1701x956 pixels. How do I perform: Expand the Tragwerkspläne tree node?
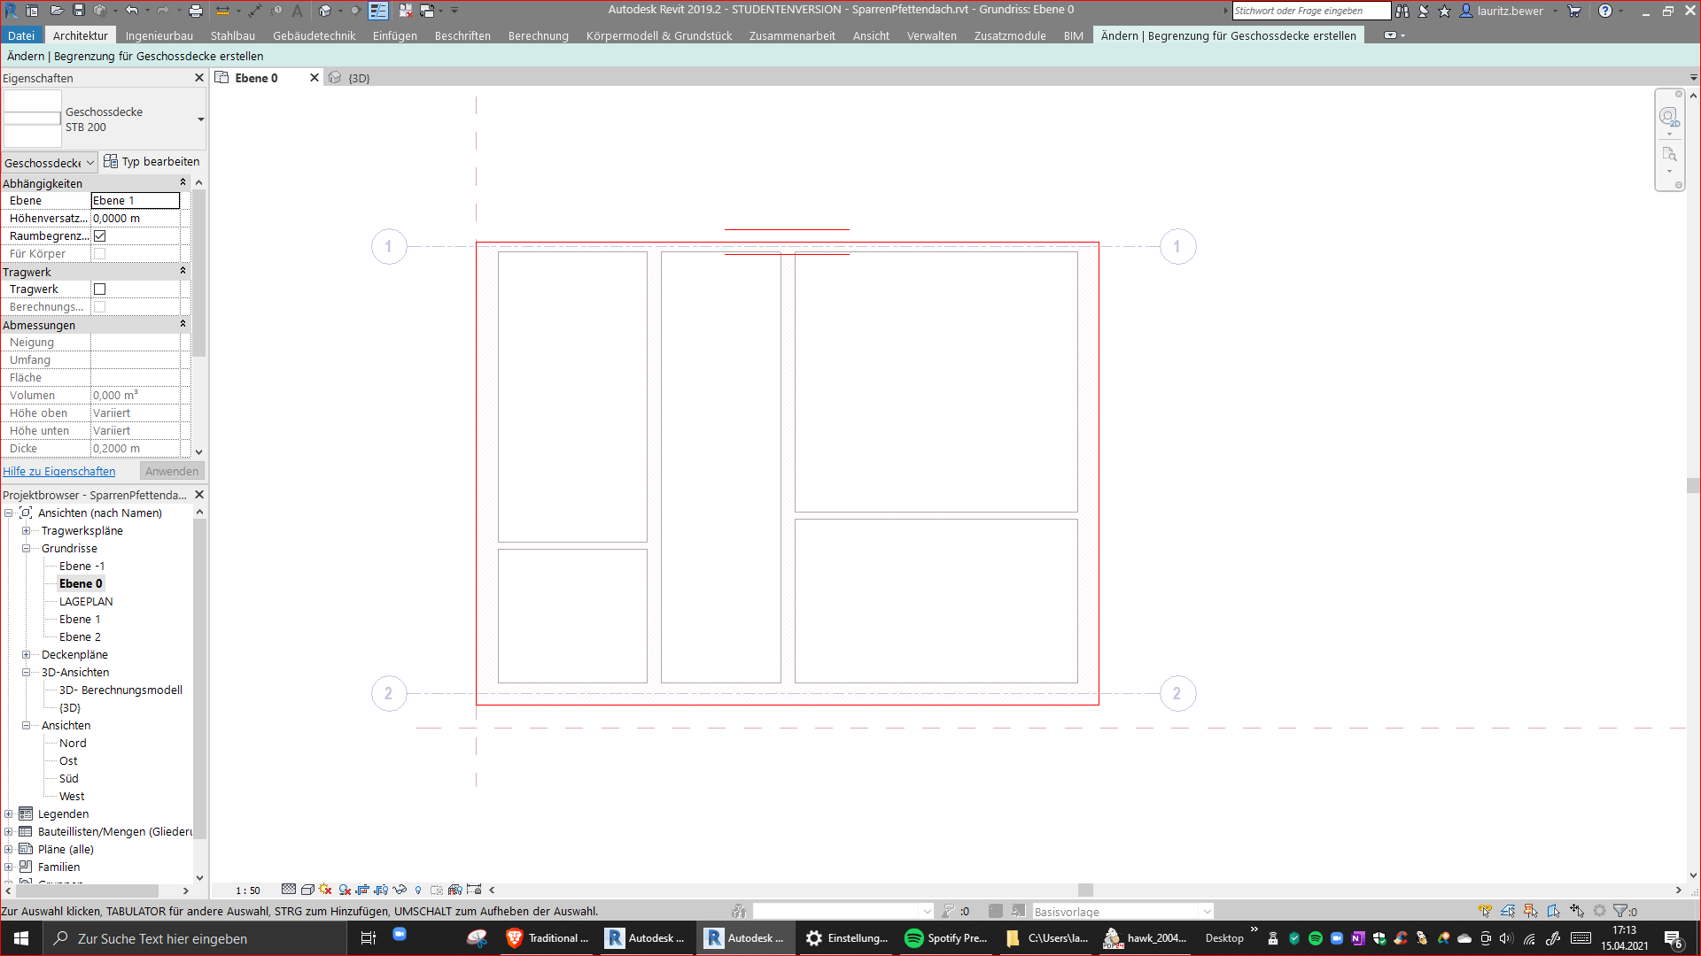(26, 531)
